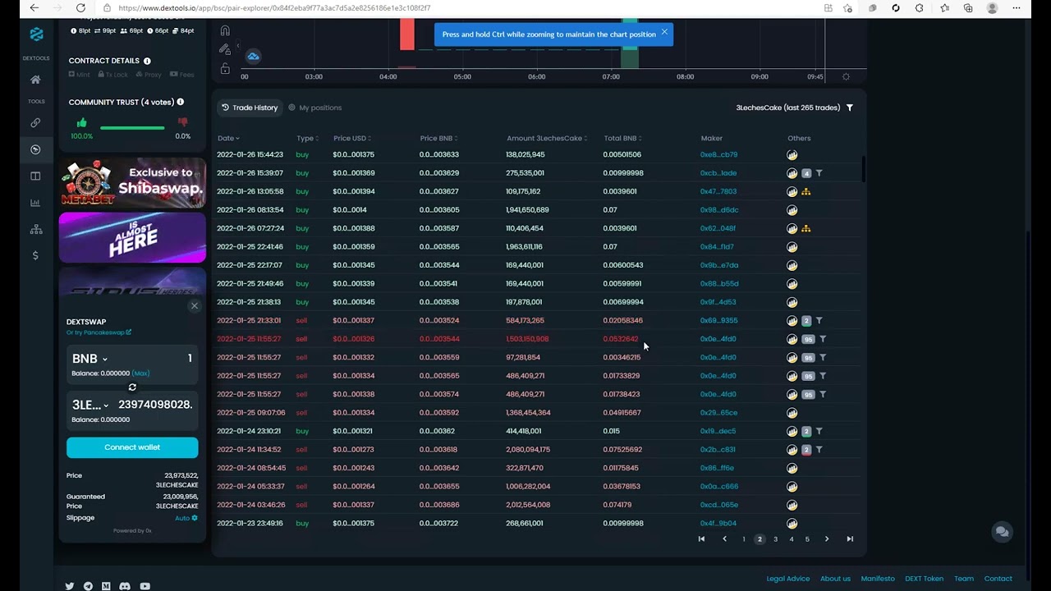Vote thumbs down for community trust
The width and height of the screenshot is (1051, 591).
point(182,123)
